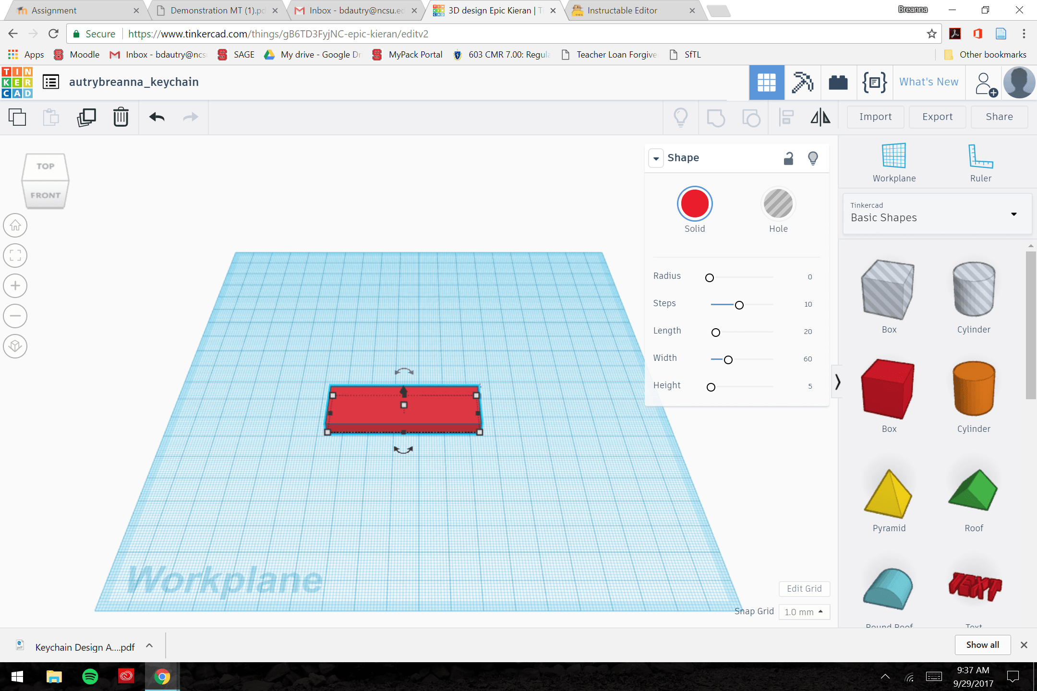Click the Mirror/flip icon
The height and width of the screenshot is (691, 1037).
[820, 117]
